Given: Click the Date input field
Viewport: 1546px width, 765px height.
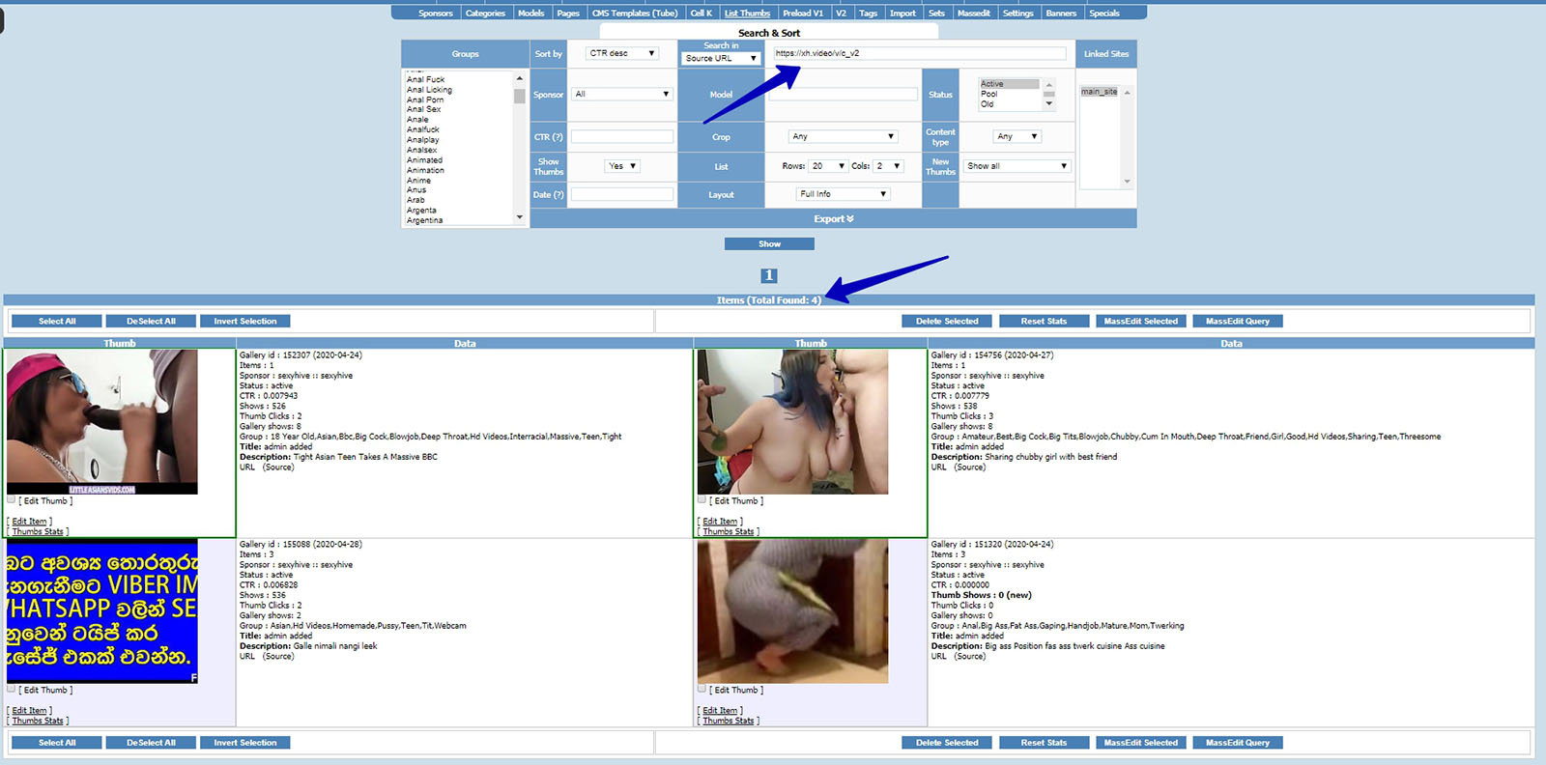Looking at the screenshot, I should click(621, 194).
